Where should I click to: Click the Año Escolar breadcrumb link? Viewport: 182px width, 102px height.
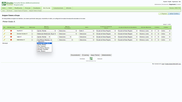[9, 11]
